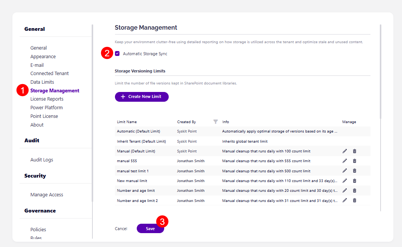The height and width of the screenshot is (247, 402).
Task: Disable Automatic Storage Sync
Action: (117, 53)
